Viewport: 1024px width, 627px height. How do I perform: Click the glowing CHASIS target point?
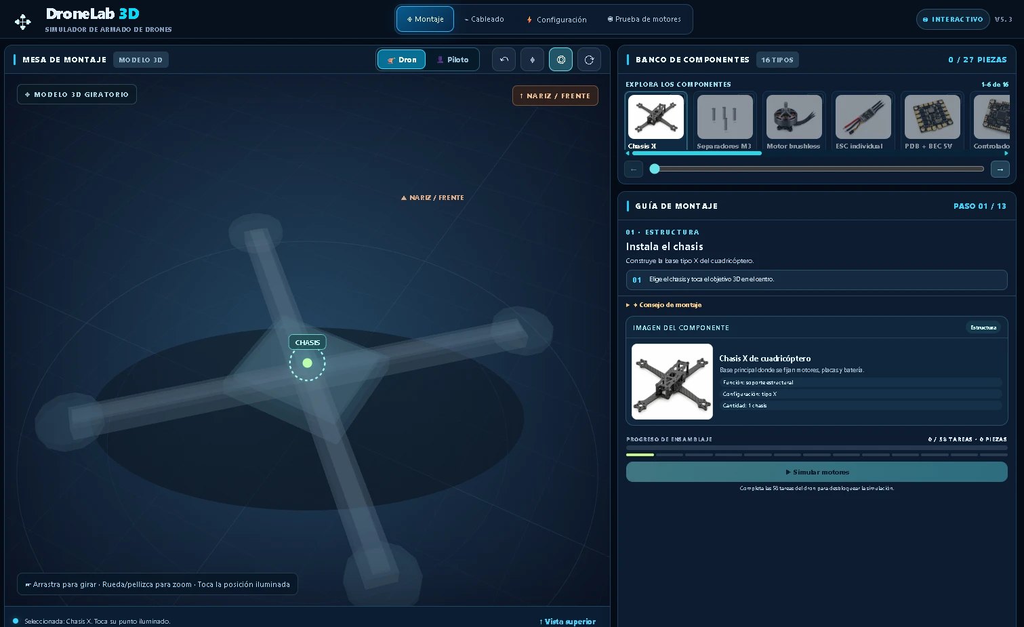coord(307,363)
